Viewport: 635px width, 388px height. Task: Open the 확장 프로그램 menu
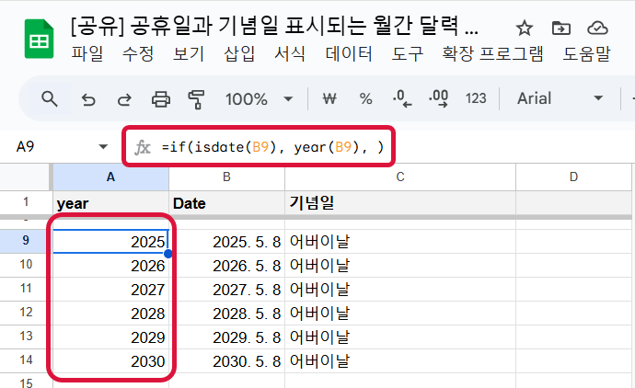[492, 55]
